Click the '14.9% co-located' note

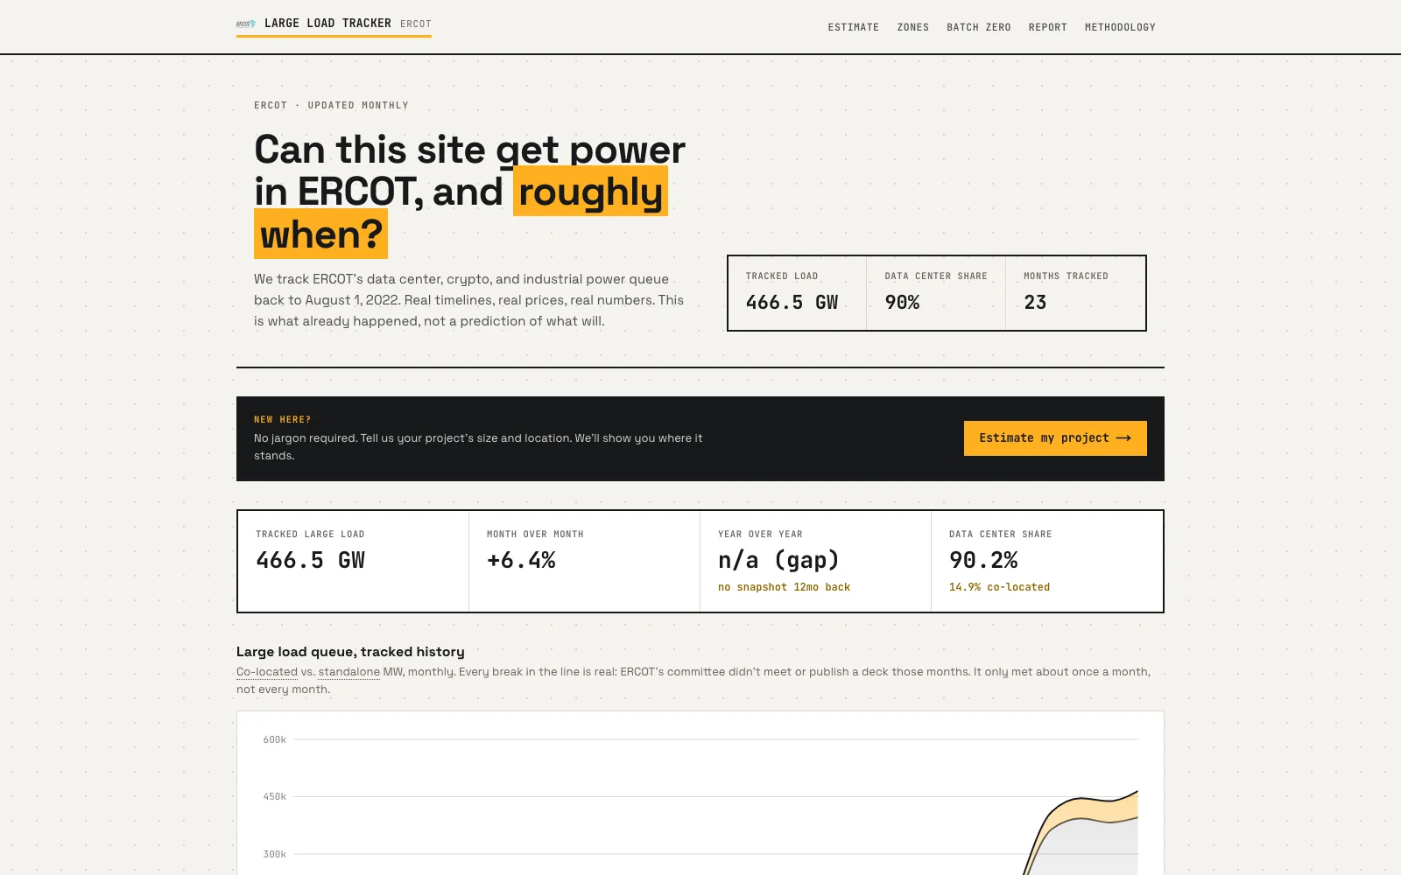coord(999,587)
